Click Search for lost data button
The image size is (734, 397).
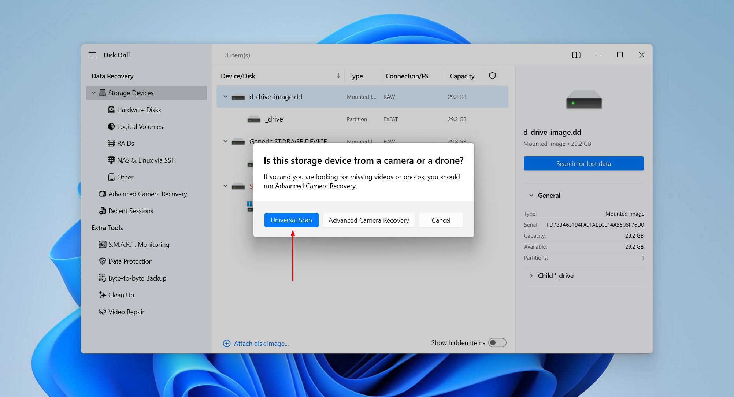point(583,163)
